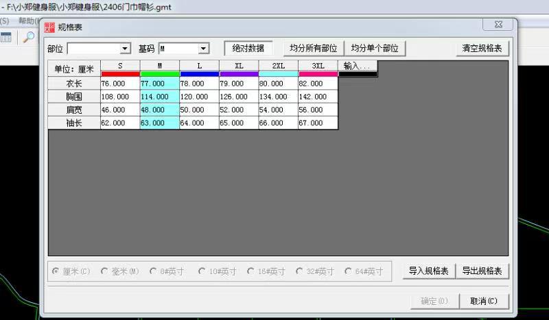Click the 输入... column header to add size
The height and width of the screenshot is (320, 549).
tap(358, 66)
